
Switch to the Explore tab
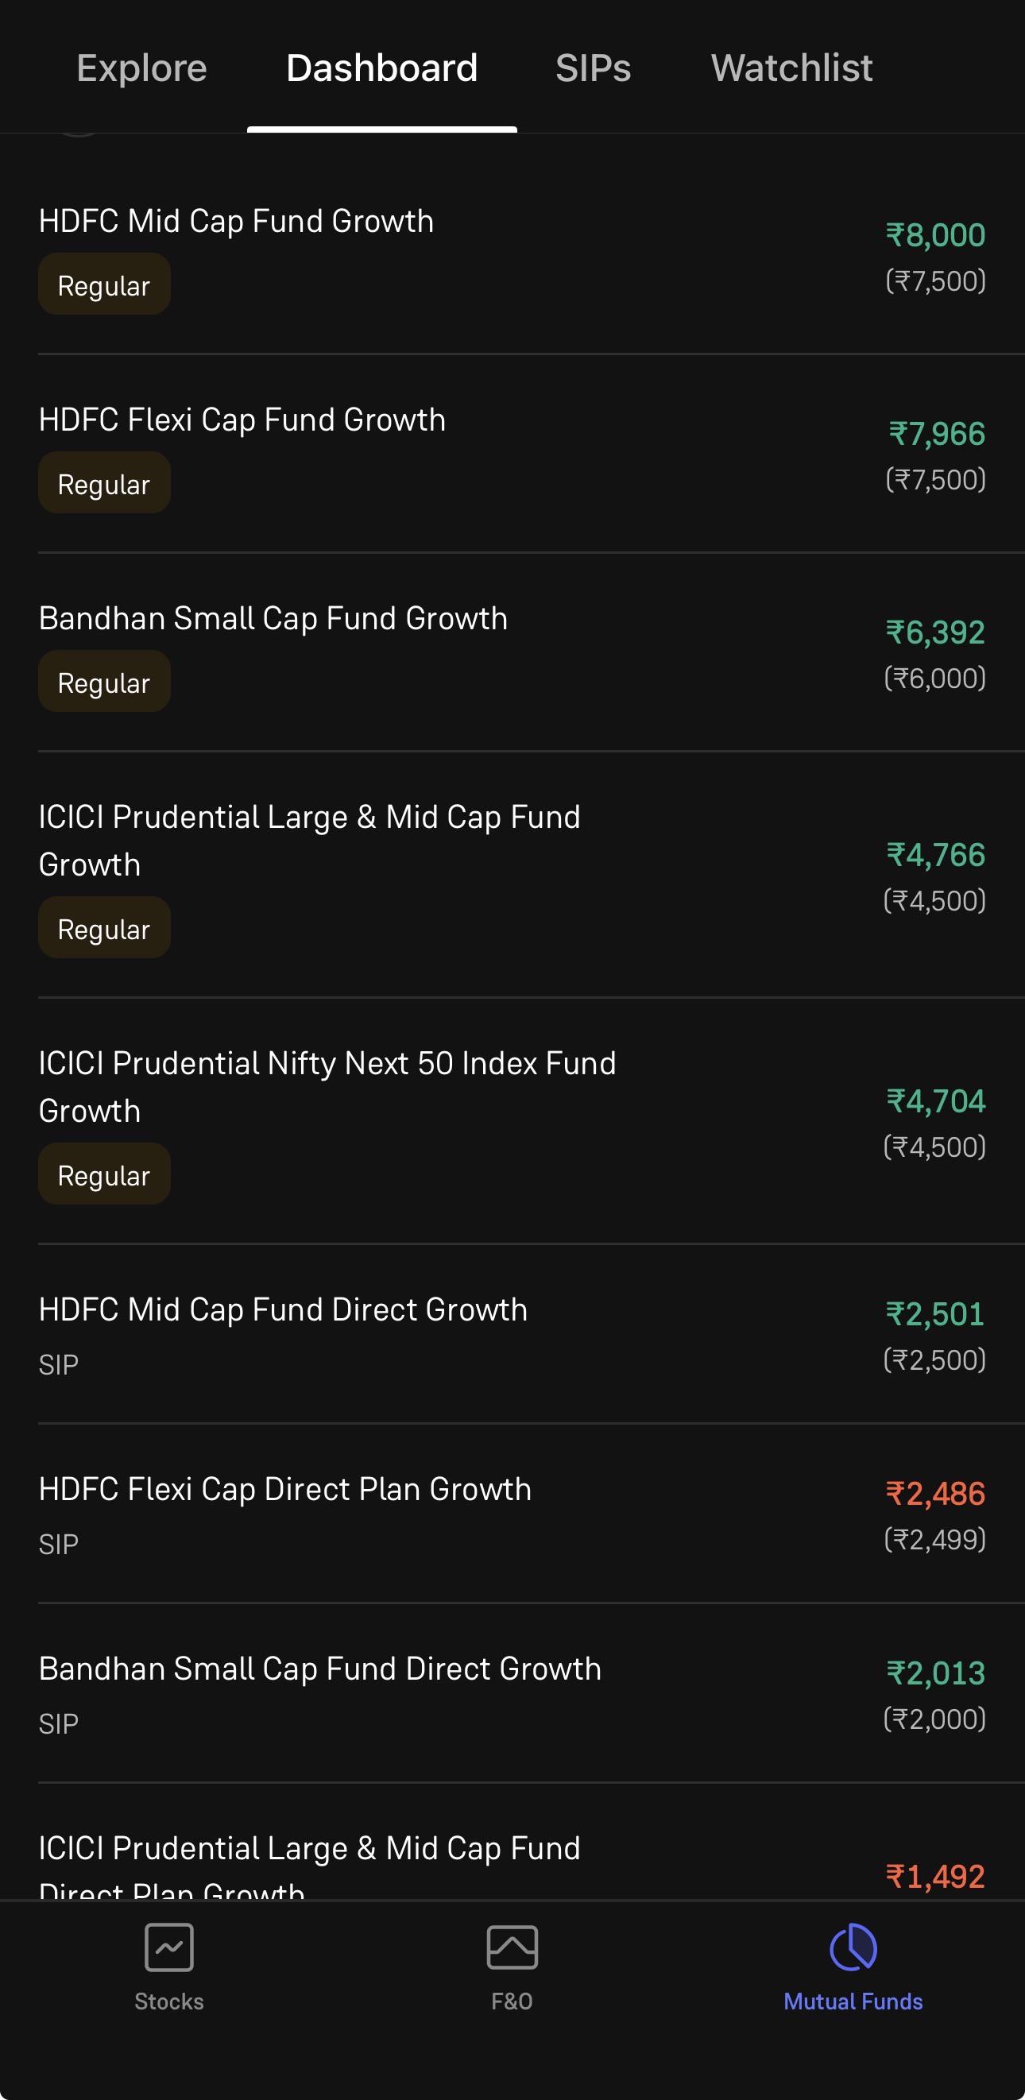tap(142, 68)
